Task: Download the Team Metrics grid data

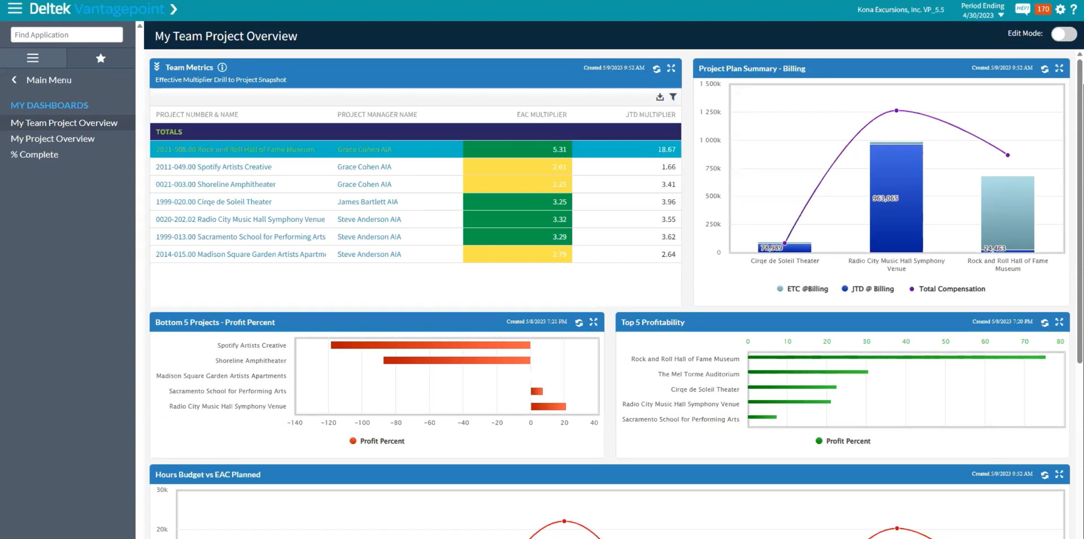Action: (660, 96)
